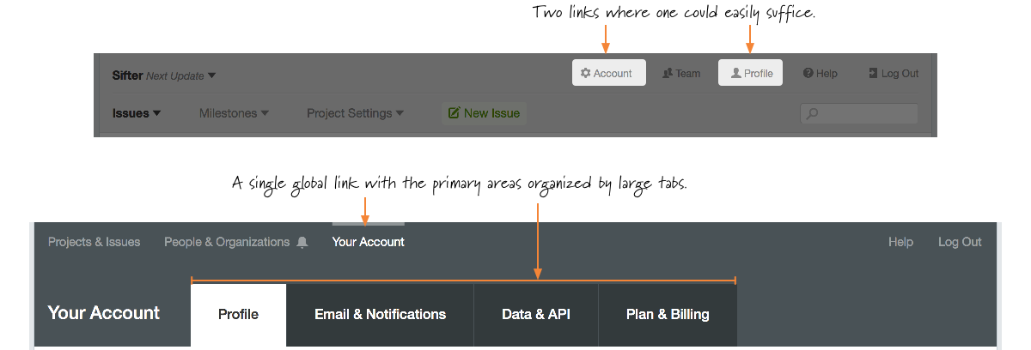This screenshot has width=1031, height=350.
Task: Click the question mark Help icon
Action: tap(808, 74)
